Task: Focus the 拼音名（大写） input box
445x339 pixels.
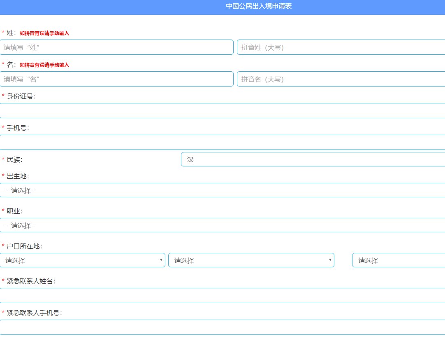Action: click(341, 79)
